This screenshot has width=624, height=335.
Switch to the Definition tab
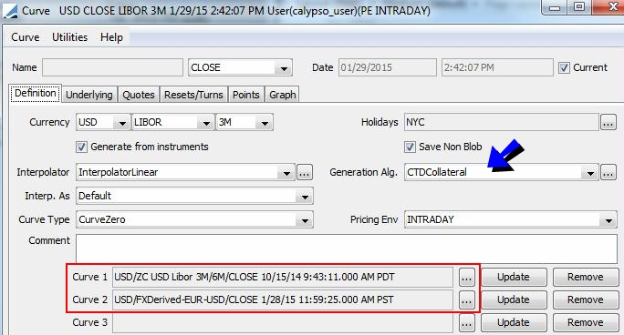point(36,93)
